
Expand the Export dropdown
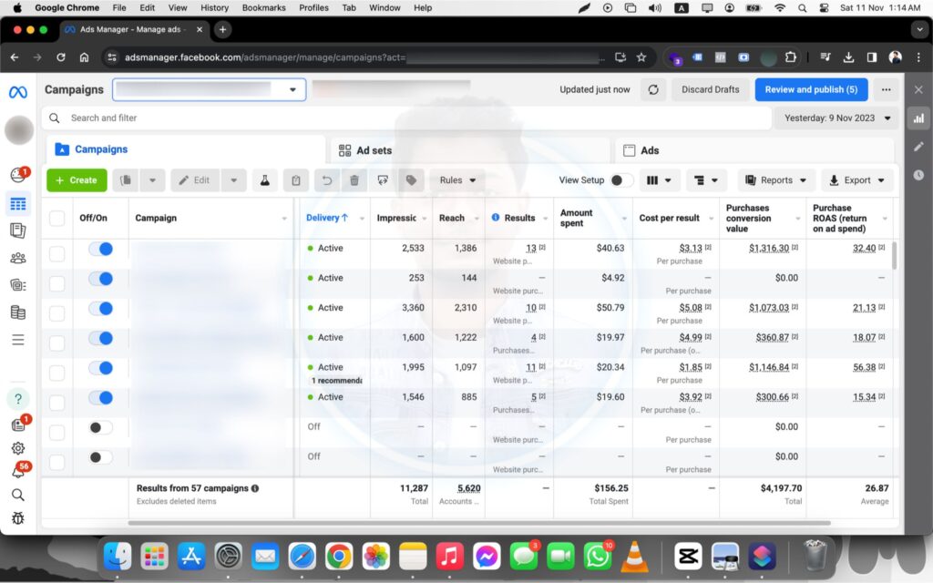[x=856, y=180]
